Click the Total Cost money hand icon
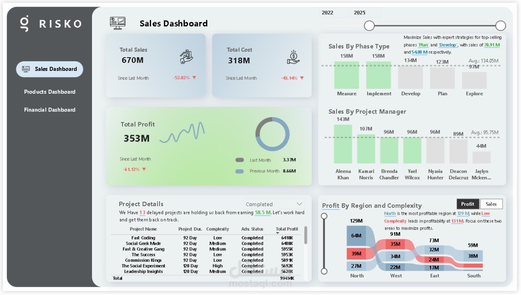 (x=293, y=57)
